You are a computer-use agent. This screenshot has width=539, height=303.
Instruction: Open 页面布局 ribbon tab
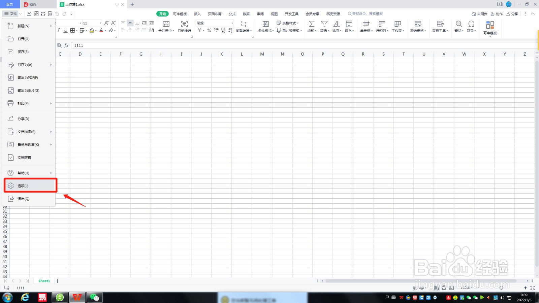coord(215,14)
